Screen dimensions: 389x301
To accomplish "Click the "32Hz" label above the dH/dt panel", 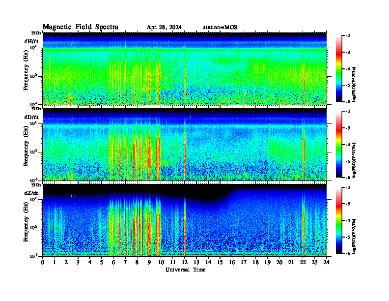I will [x=36, y=33].
